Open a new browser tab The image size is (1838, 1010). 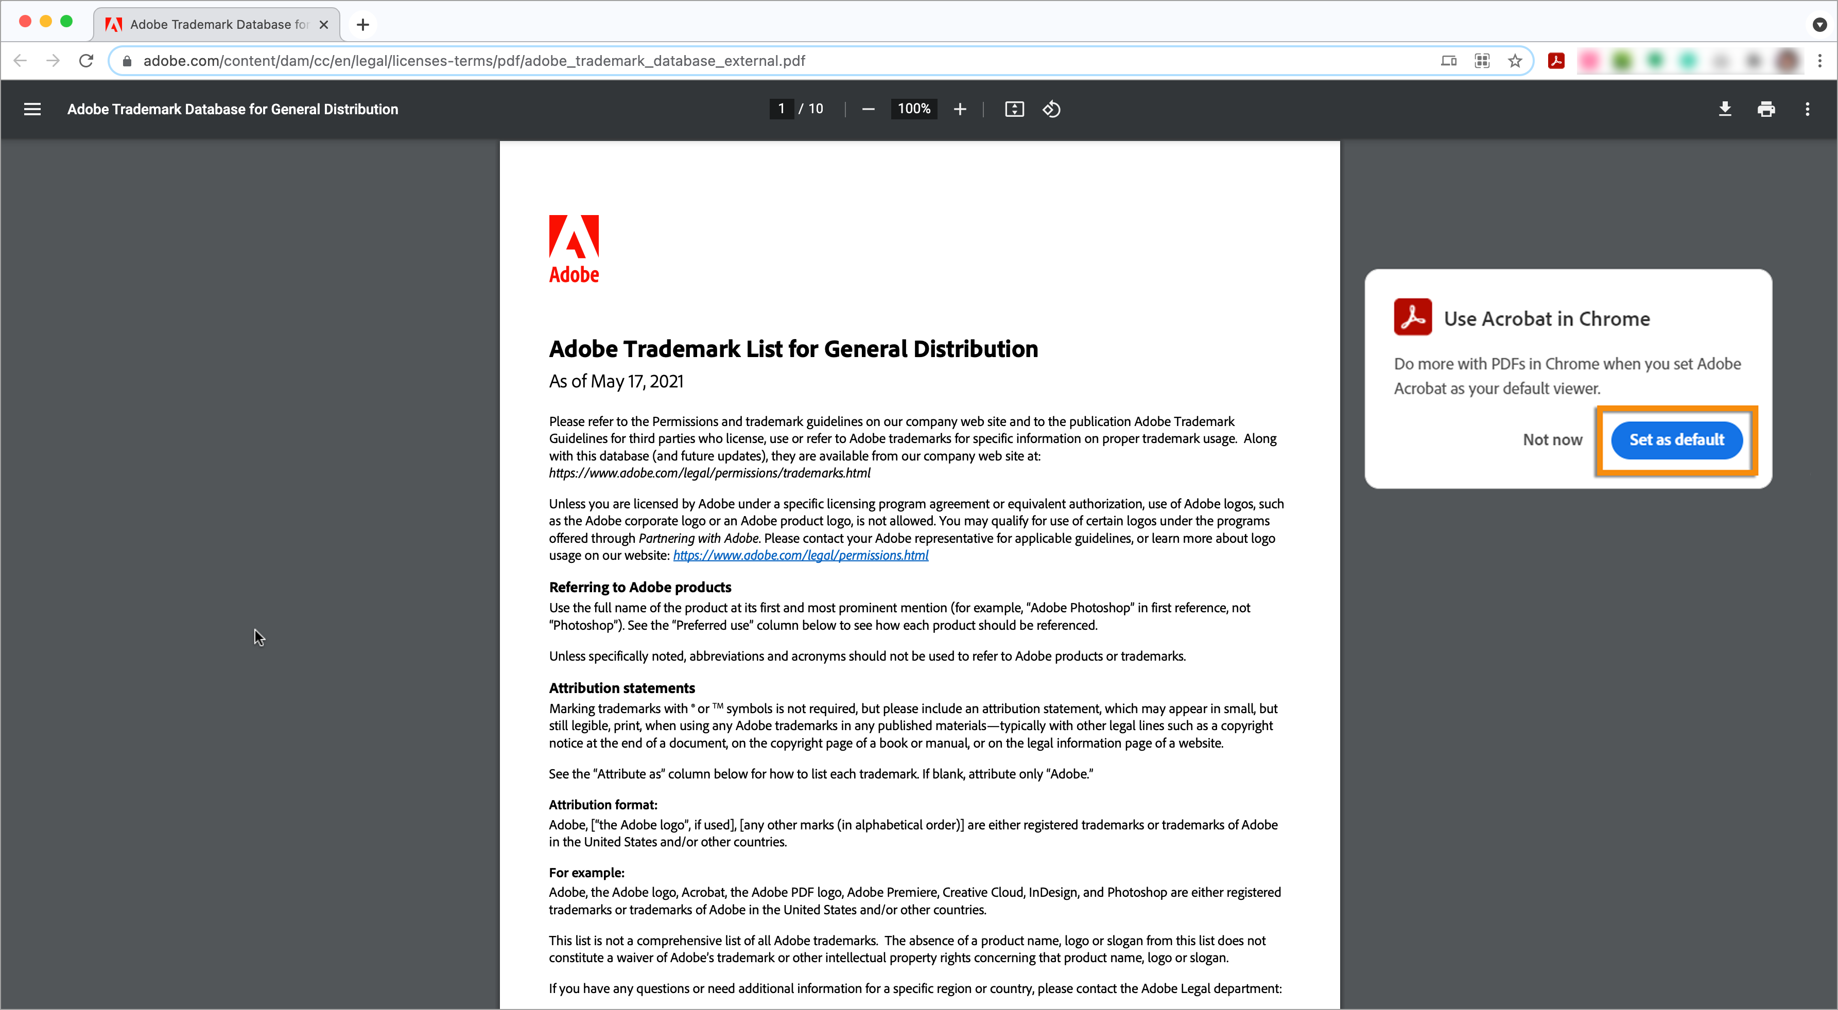coord(362,24)
